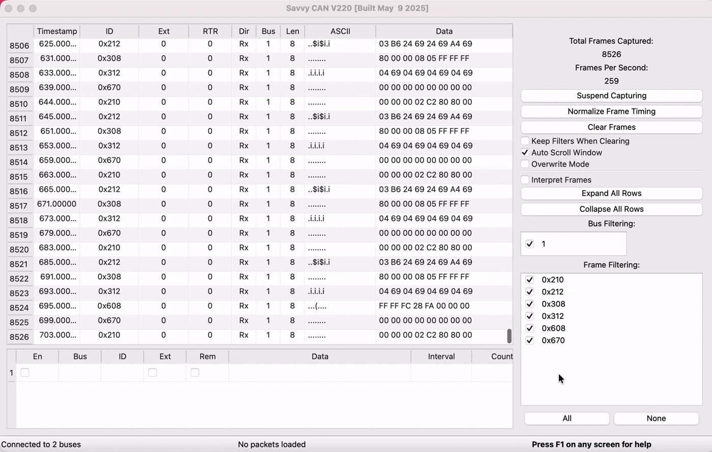Toggle the En checkbox in sender row 1
Image resolution: width=712 pixels, height=452 pixels.
point(25,373)
